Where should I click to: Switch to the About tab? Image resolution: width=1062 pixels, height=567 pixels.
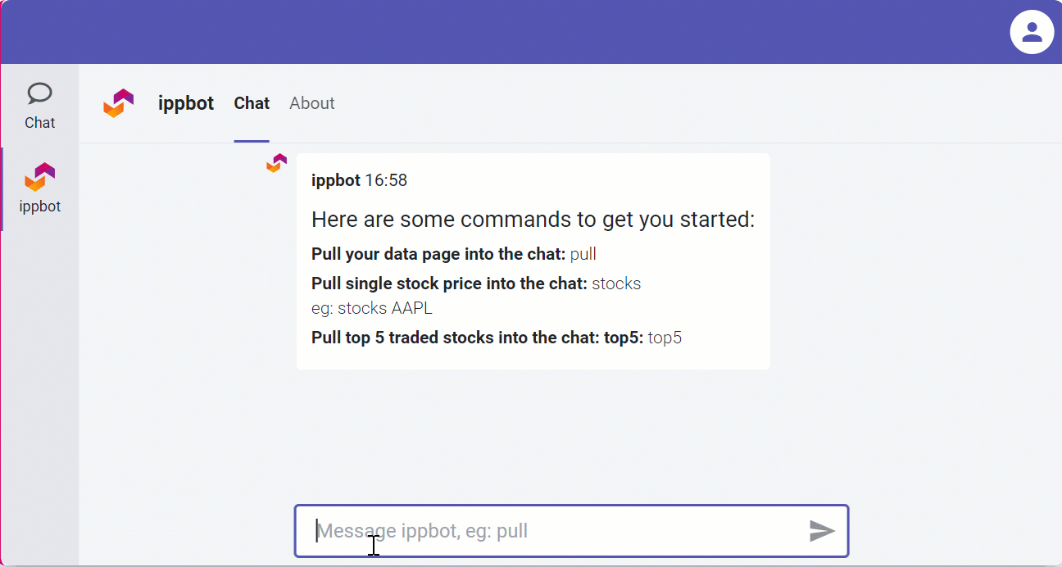(x=312, y=103)
